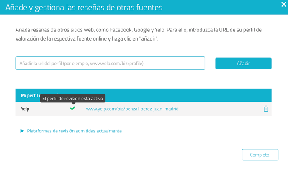288x173 pixels.
Task: Close the reviews dialog with the X
Action: pos(283,4)
